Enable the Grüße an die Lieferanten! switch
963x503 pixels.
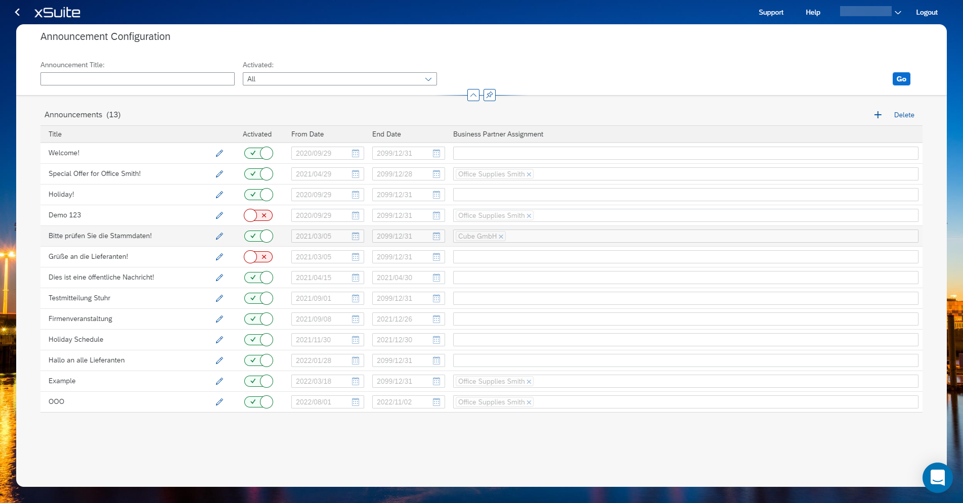[x=258, y=257]
